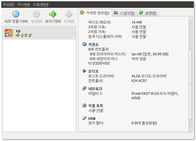Click the details pane scrollbar up arrow
The width and height of the screenshot is (196, 141).
pyautogui.click(x=190, y=19)
